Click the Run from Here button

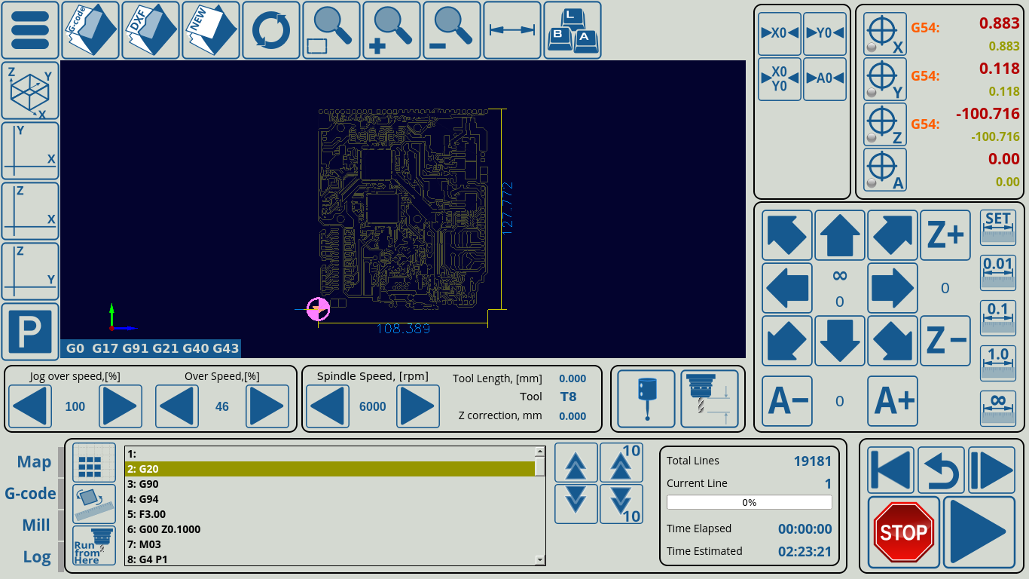click(x=92, y=544)
